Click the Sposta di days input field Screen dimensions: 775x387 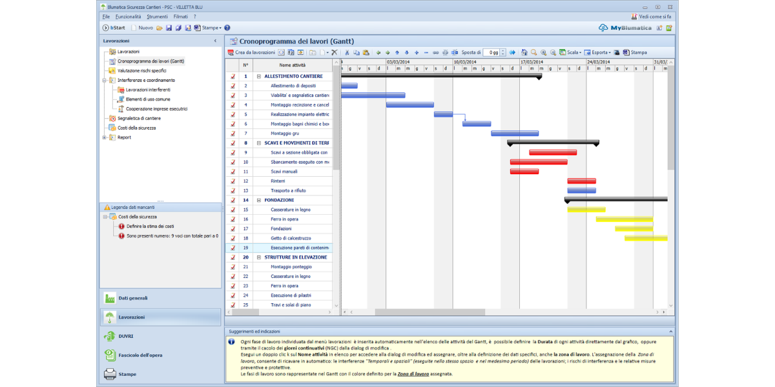tap(492, 52)
